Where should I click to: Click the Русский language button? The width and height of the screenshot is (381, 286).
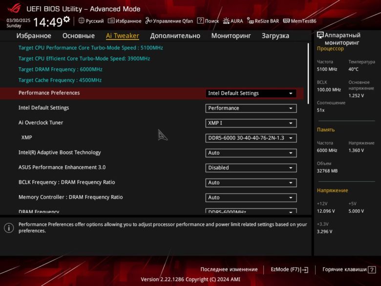coord(91,21)
